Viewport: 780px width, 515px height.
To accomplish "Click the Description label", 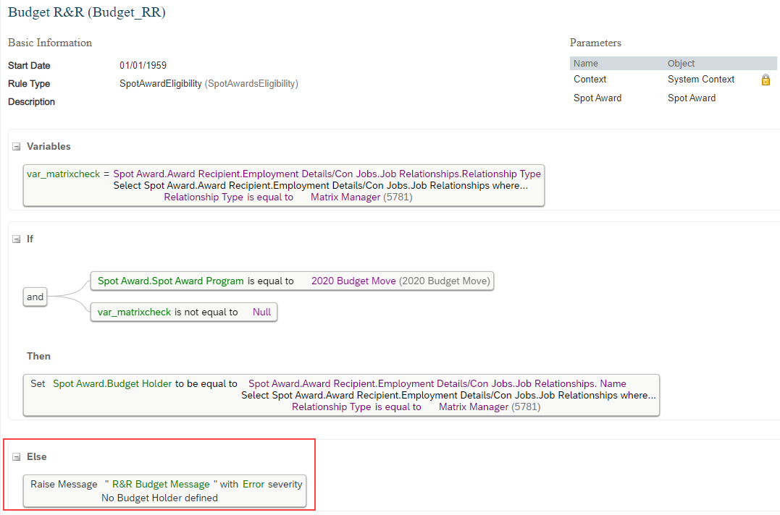I will 31,102.
